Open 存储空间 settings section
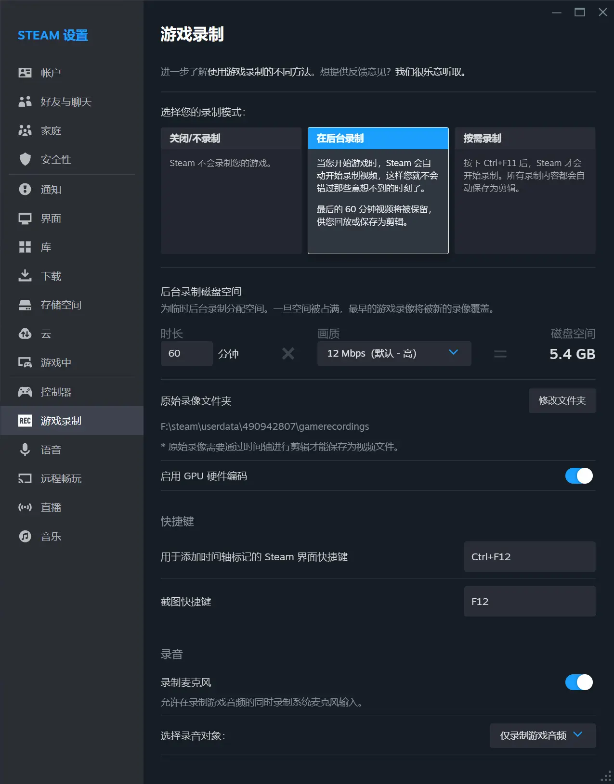The width and height of the screenshot is (614, 784). coord(72,305)
